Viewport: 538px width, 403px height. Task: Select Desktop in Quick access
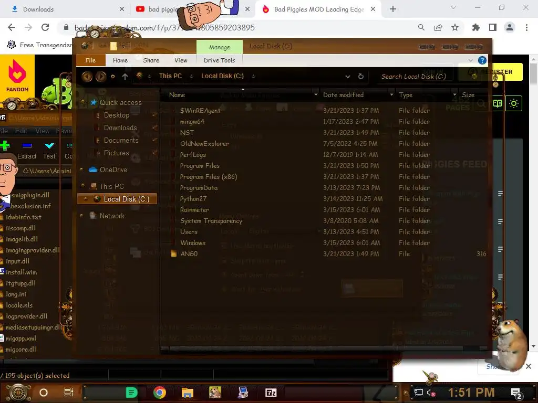coord(117,115)
